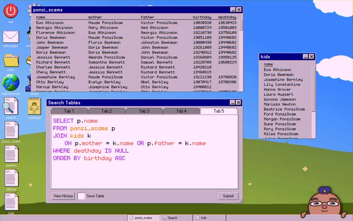Click the ponzi_scams window vertical scrollbar thumb

241,25
